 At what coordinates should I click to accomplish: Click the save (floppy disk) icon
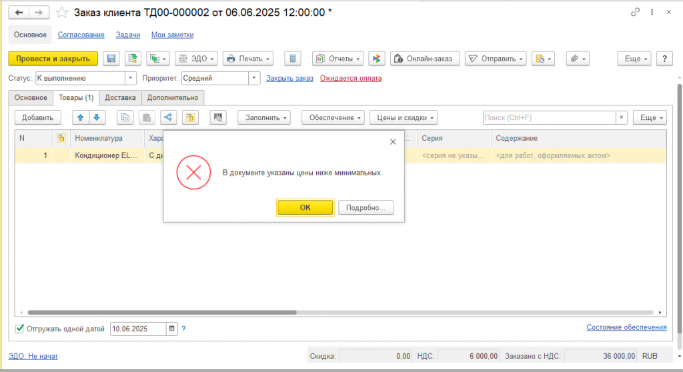pyautogui.click(x=111, y=59)
